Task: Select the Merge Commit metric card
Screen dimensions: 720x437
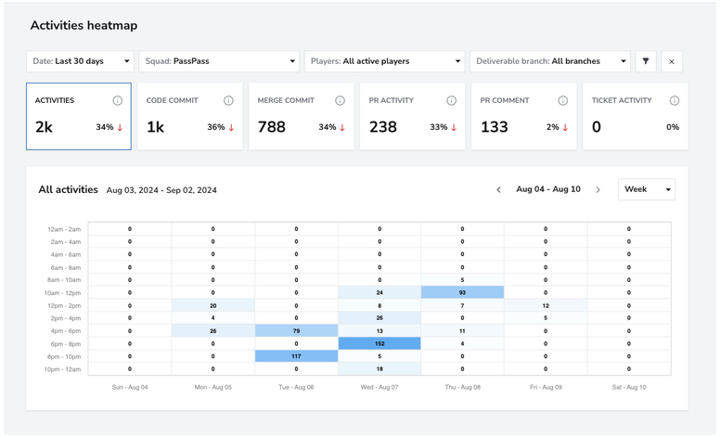Action: pyautogui.click(x=302, y=116)
